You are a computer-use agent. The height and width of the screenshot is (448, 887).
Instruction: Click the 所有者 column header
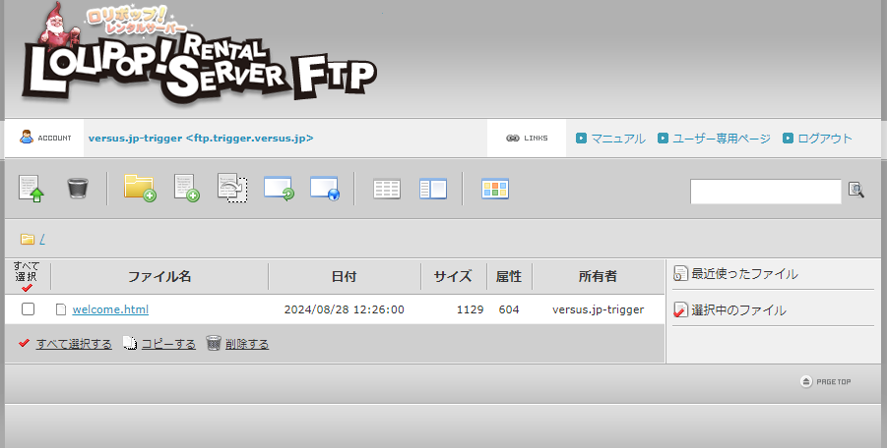598,276
